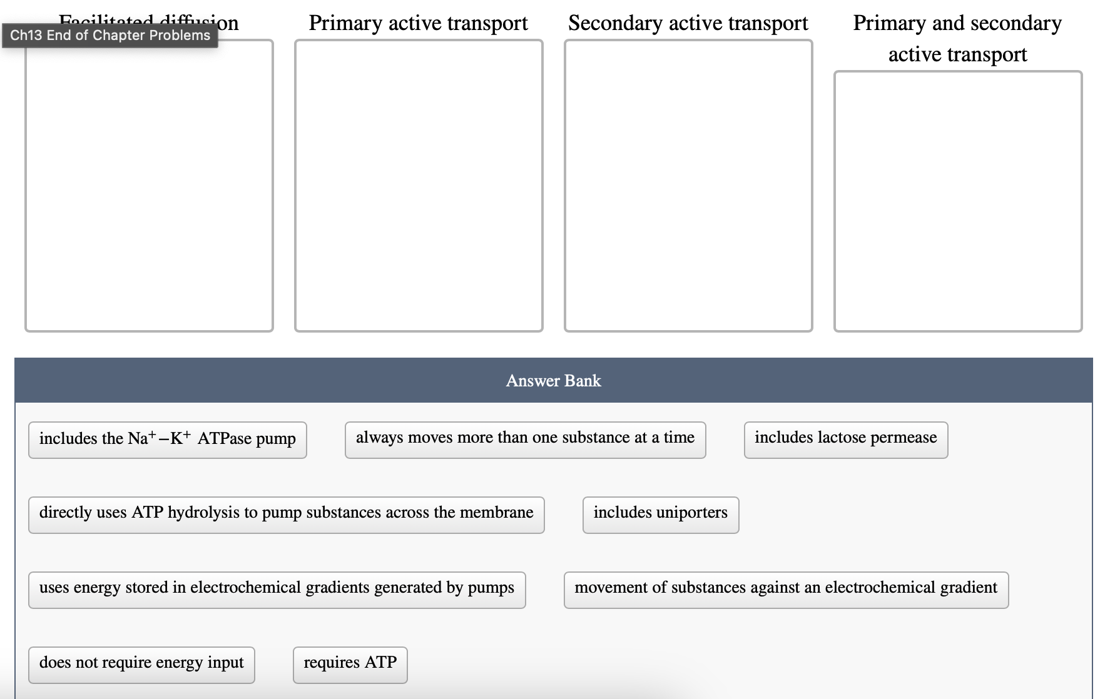Screen dimensions: 1120x699
Task: Click the Secondary active transport drop box
Action: click(688, 185)
